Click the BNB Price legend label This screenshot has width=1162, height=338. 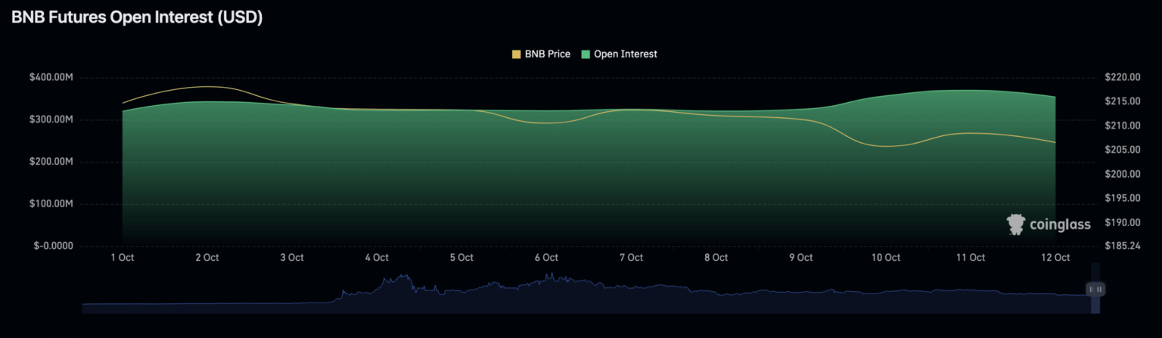[x=548, y=54]
